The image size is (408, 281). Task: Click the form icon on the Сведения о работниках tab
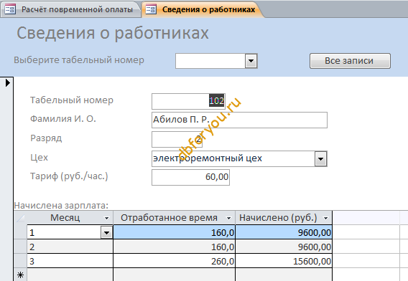[x=151, y=9]
